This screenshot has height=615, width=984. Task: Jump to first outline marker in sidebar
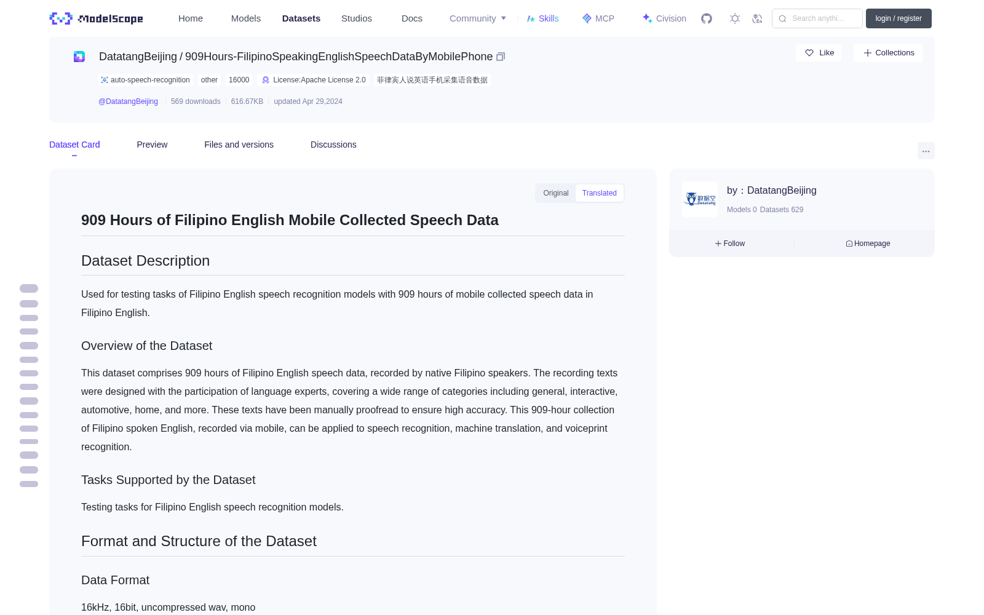click(29, 288)
